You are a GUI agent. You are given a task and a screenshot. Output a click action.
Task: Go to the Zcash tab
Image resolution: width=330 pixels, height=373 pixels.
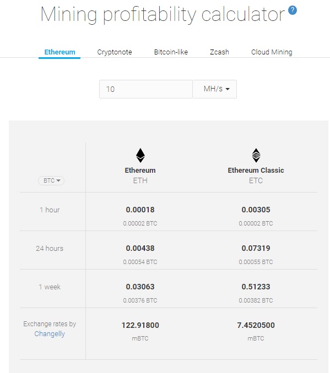[219, 52]
